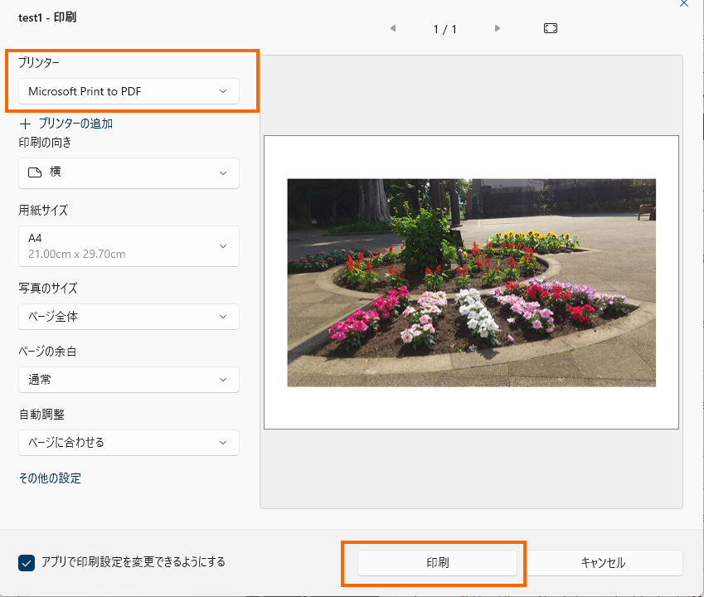Viewport: 704px width, 597px height.
Task: Open the 自動調整 dropdown showing ページに合わせる
Action: [x=129, y=443]
